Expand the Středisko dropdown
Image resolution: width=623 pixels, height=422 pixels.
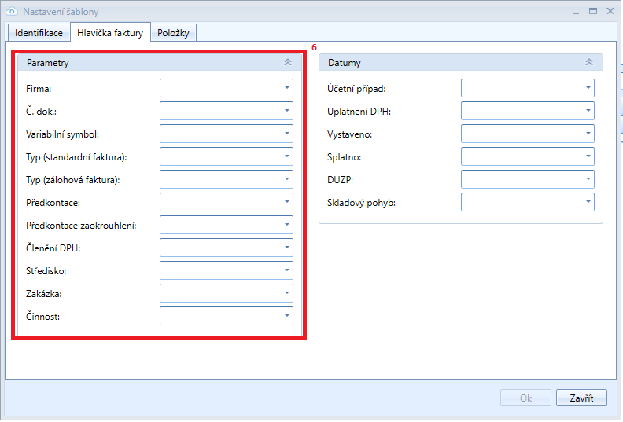[287, 270]
